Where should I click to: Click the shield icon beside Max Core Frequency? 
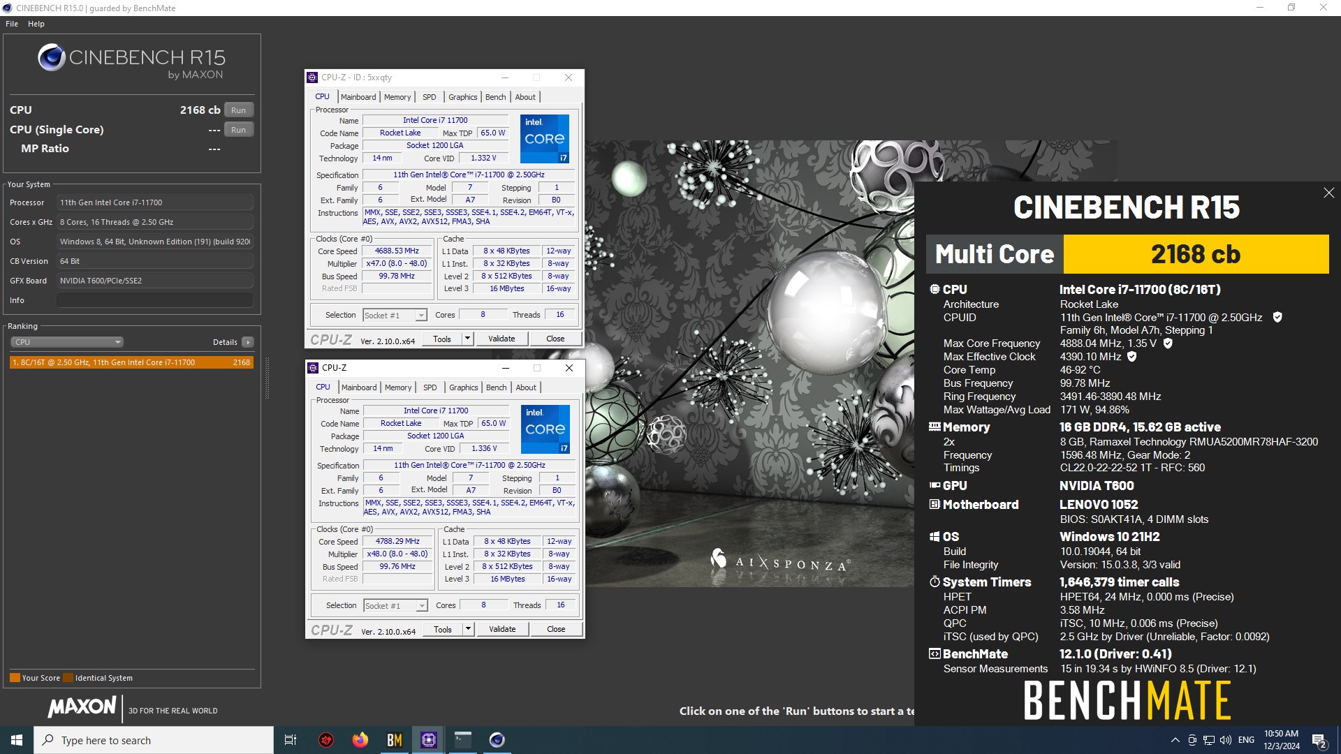click(1168, 343)
